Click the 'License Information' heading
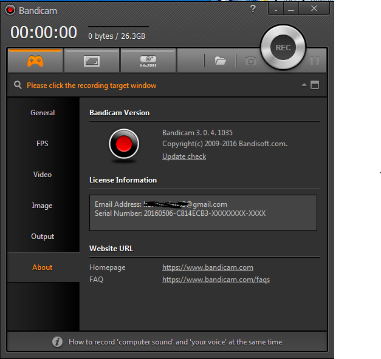 [x=123, y=180]
